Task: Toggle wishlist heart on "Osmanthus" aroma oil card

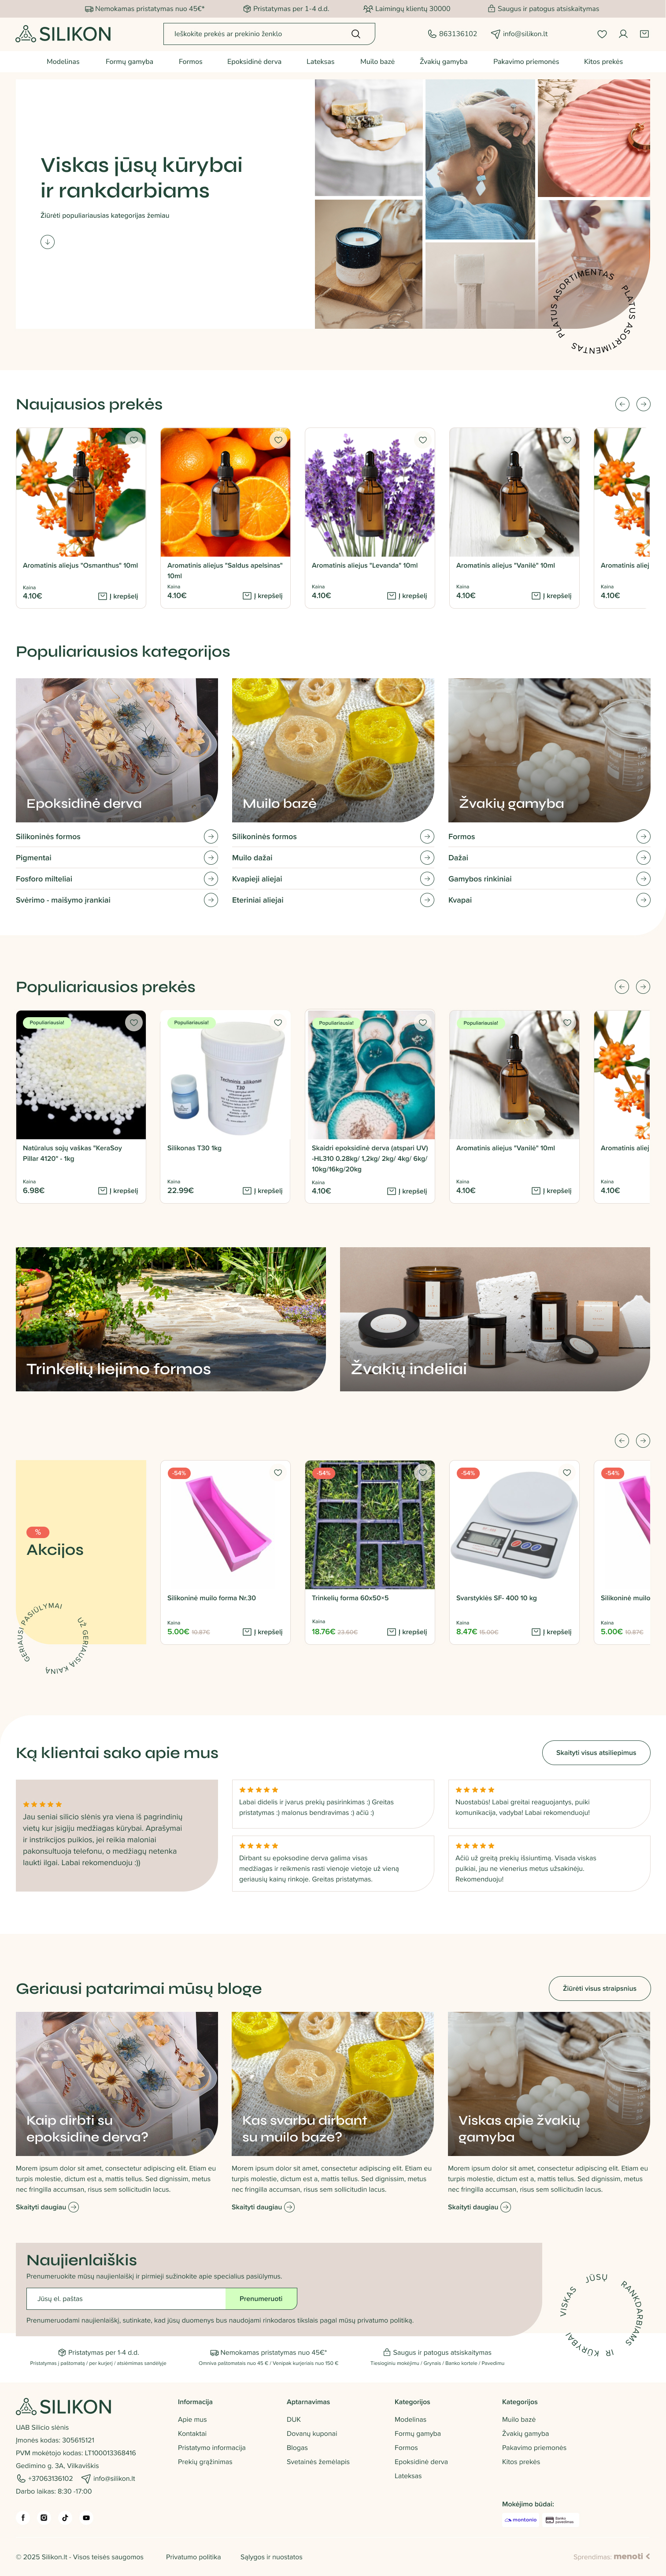Action: click(133, 440)
